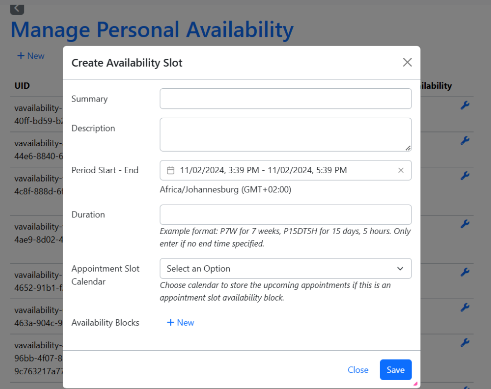Close the Create Availability Slot dialog with X
This screenshot has height=389, width=491.
(x=407, y=62)
